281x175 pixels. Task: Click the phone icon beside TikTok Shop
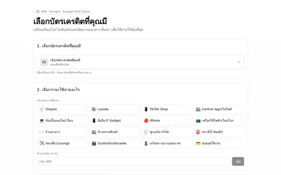[146, 109]
